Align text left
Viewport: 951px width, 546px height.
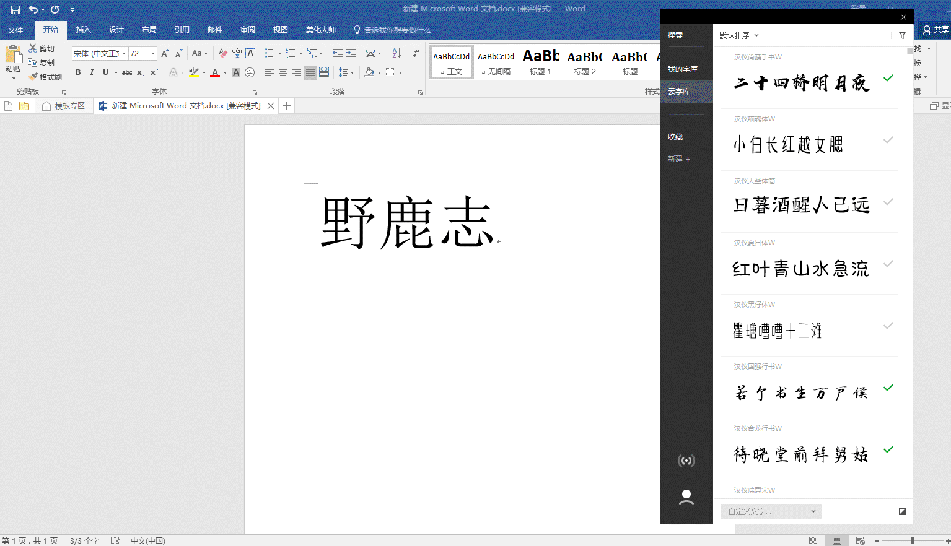coord(270,72)
